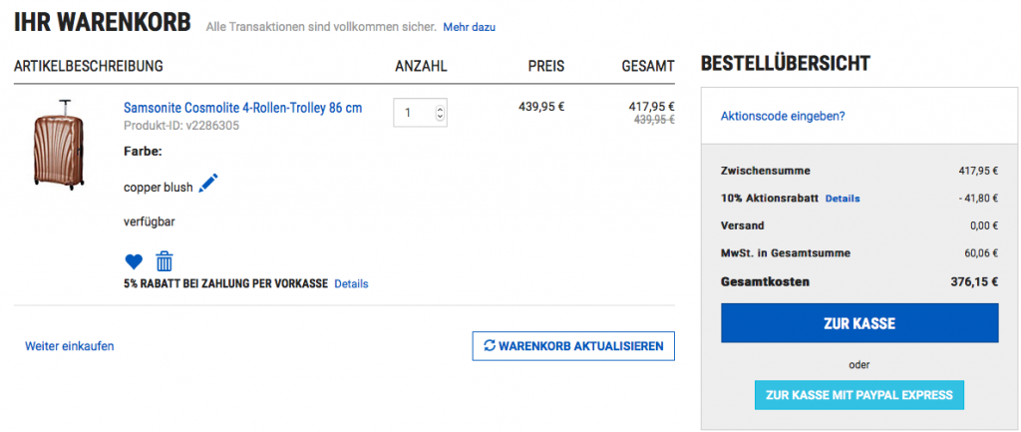
Task: Increase quantity with the up arrow
Action: 441,107
